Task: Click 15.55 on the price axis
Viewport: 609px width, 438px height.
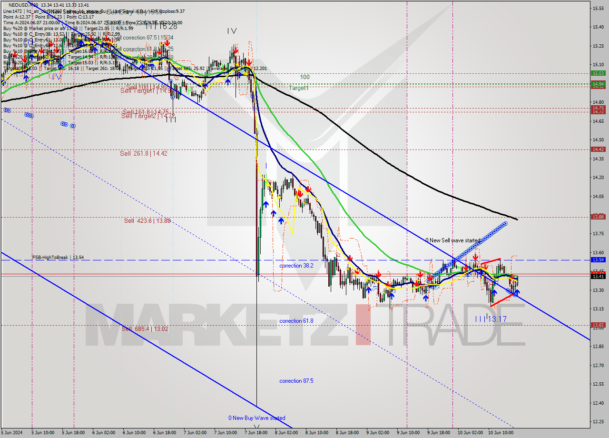Action: [x=598, y=8]
